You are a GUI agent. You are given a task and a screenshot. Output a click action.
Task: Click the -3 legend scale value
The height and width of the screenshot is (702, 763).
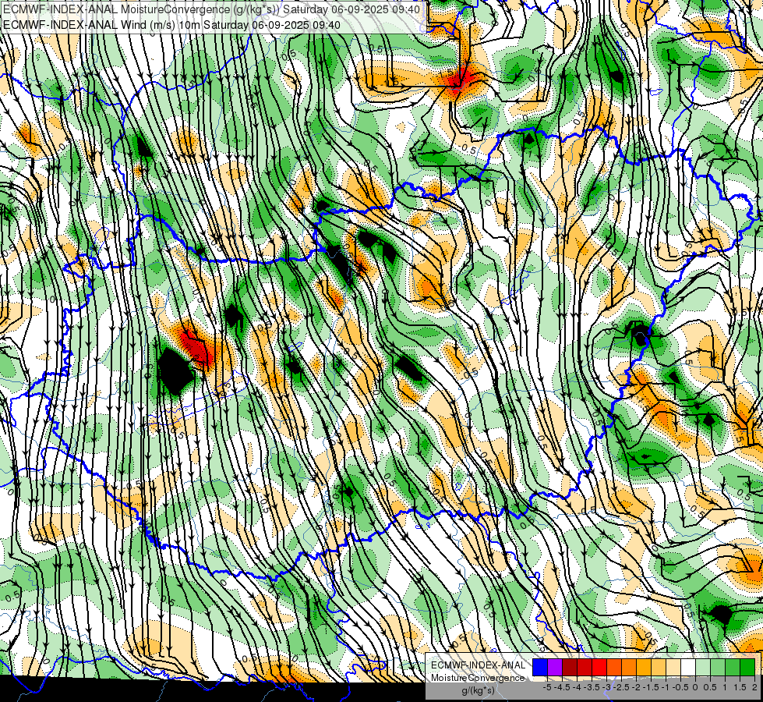[606, 687]
